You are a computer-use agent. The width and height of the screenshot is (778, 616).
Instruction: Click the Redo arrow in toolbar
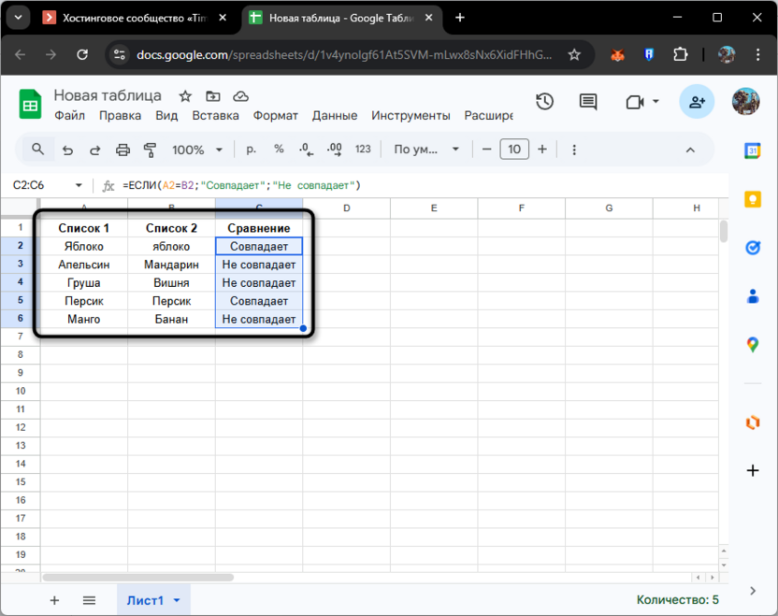(x=94, y=150)
